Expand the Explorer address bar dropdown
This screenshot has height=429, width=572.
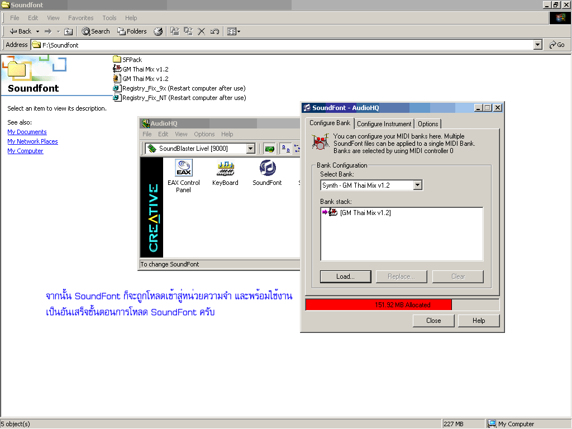click(x=537, y=45)
